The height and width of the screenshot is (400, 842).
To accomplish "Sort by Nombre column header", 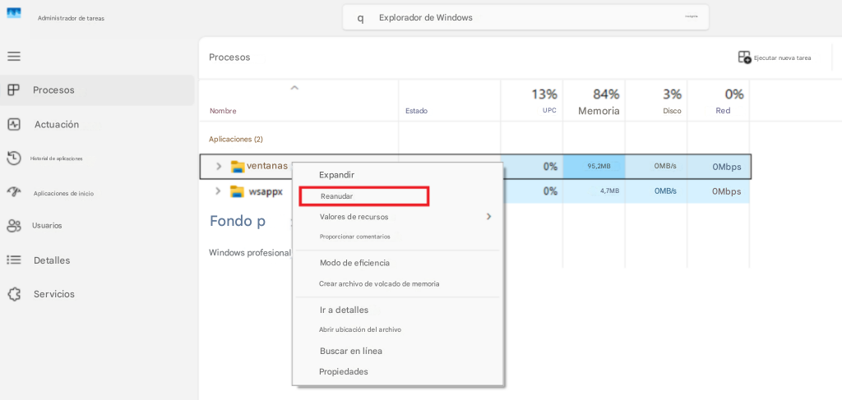I will pos(223,111).
